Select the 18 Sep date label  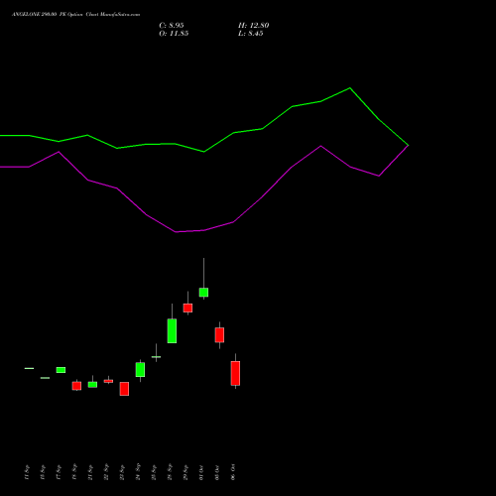(x=74, y=472)
